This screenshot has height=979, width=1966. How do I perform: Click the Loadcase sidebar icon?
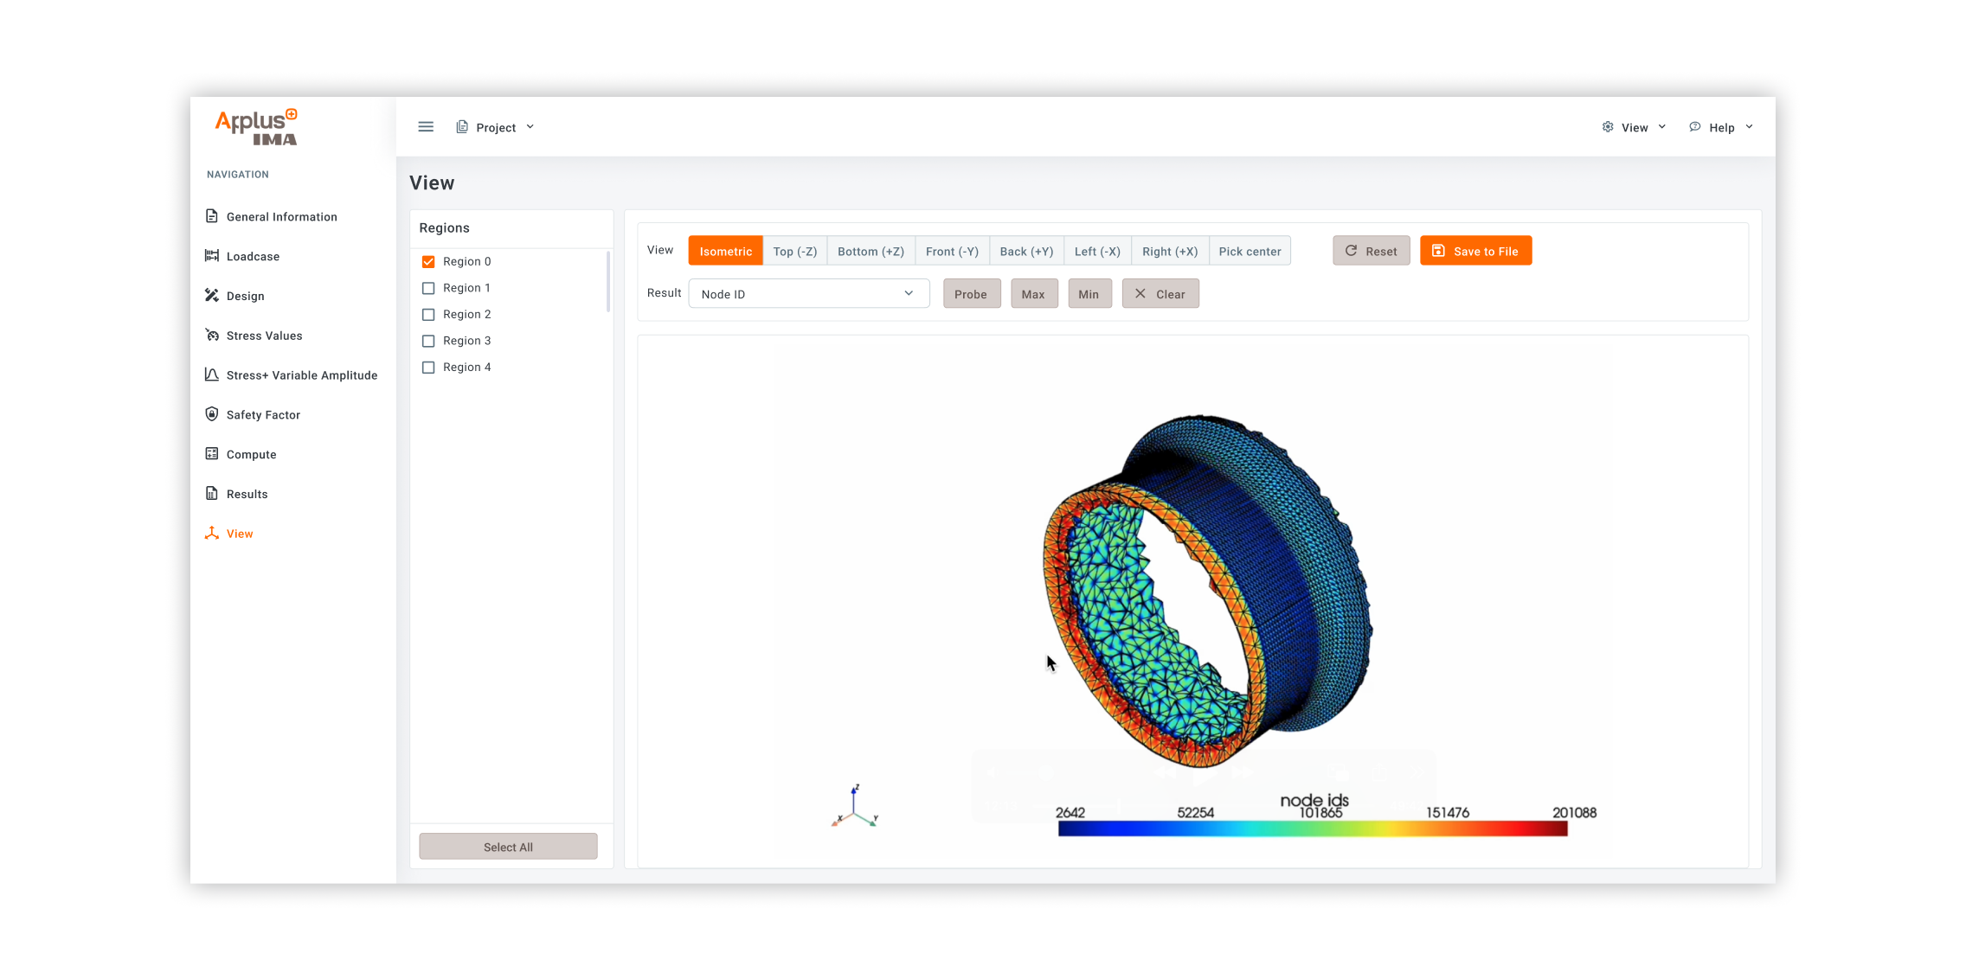click(x=212, y=256)
